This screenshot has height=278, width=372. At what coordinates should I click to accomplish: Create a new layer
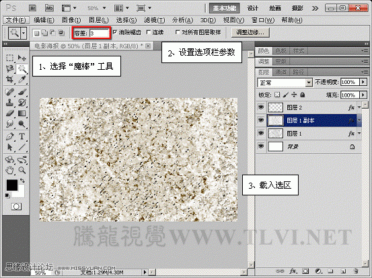click(x=343, y=271)
